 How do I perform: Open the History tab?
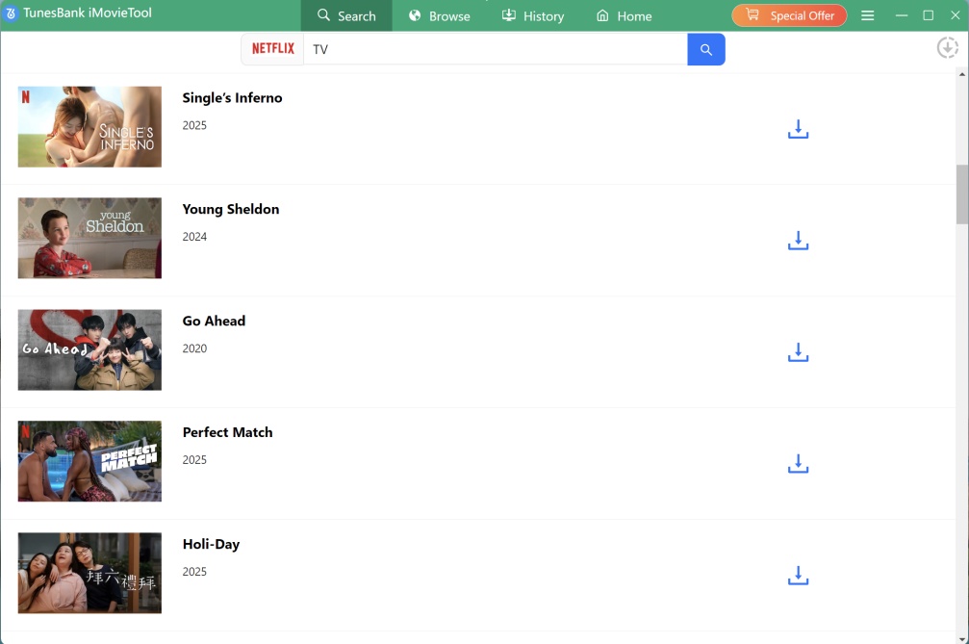[x=532, y=15]
